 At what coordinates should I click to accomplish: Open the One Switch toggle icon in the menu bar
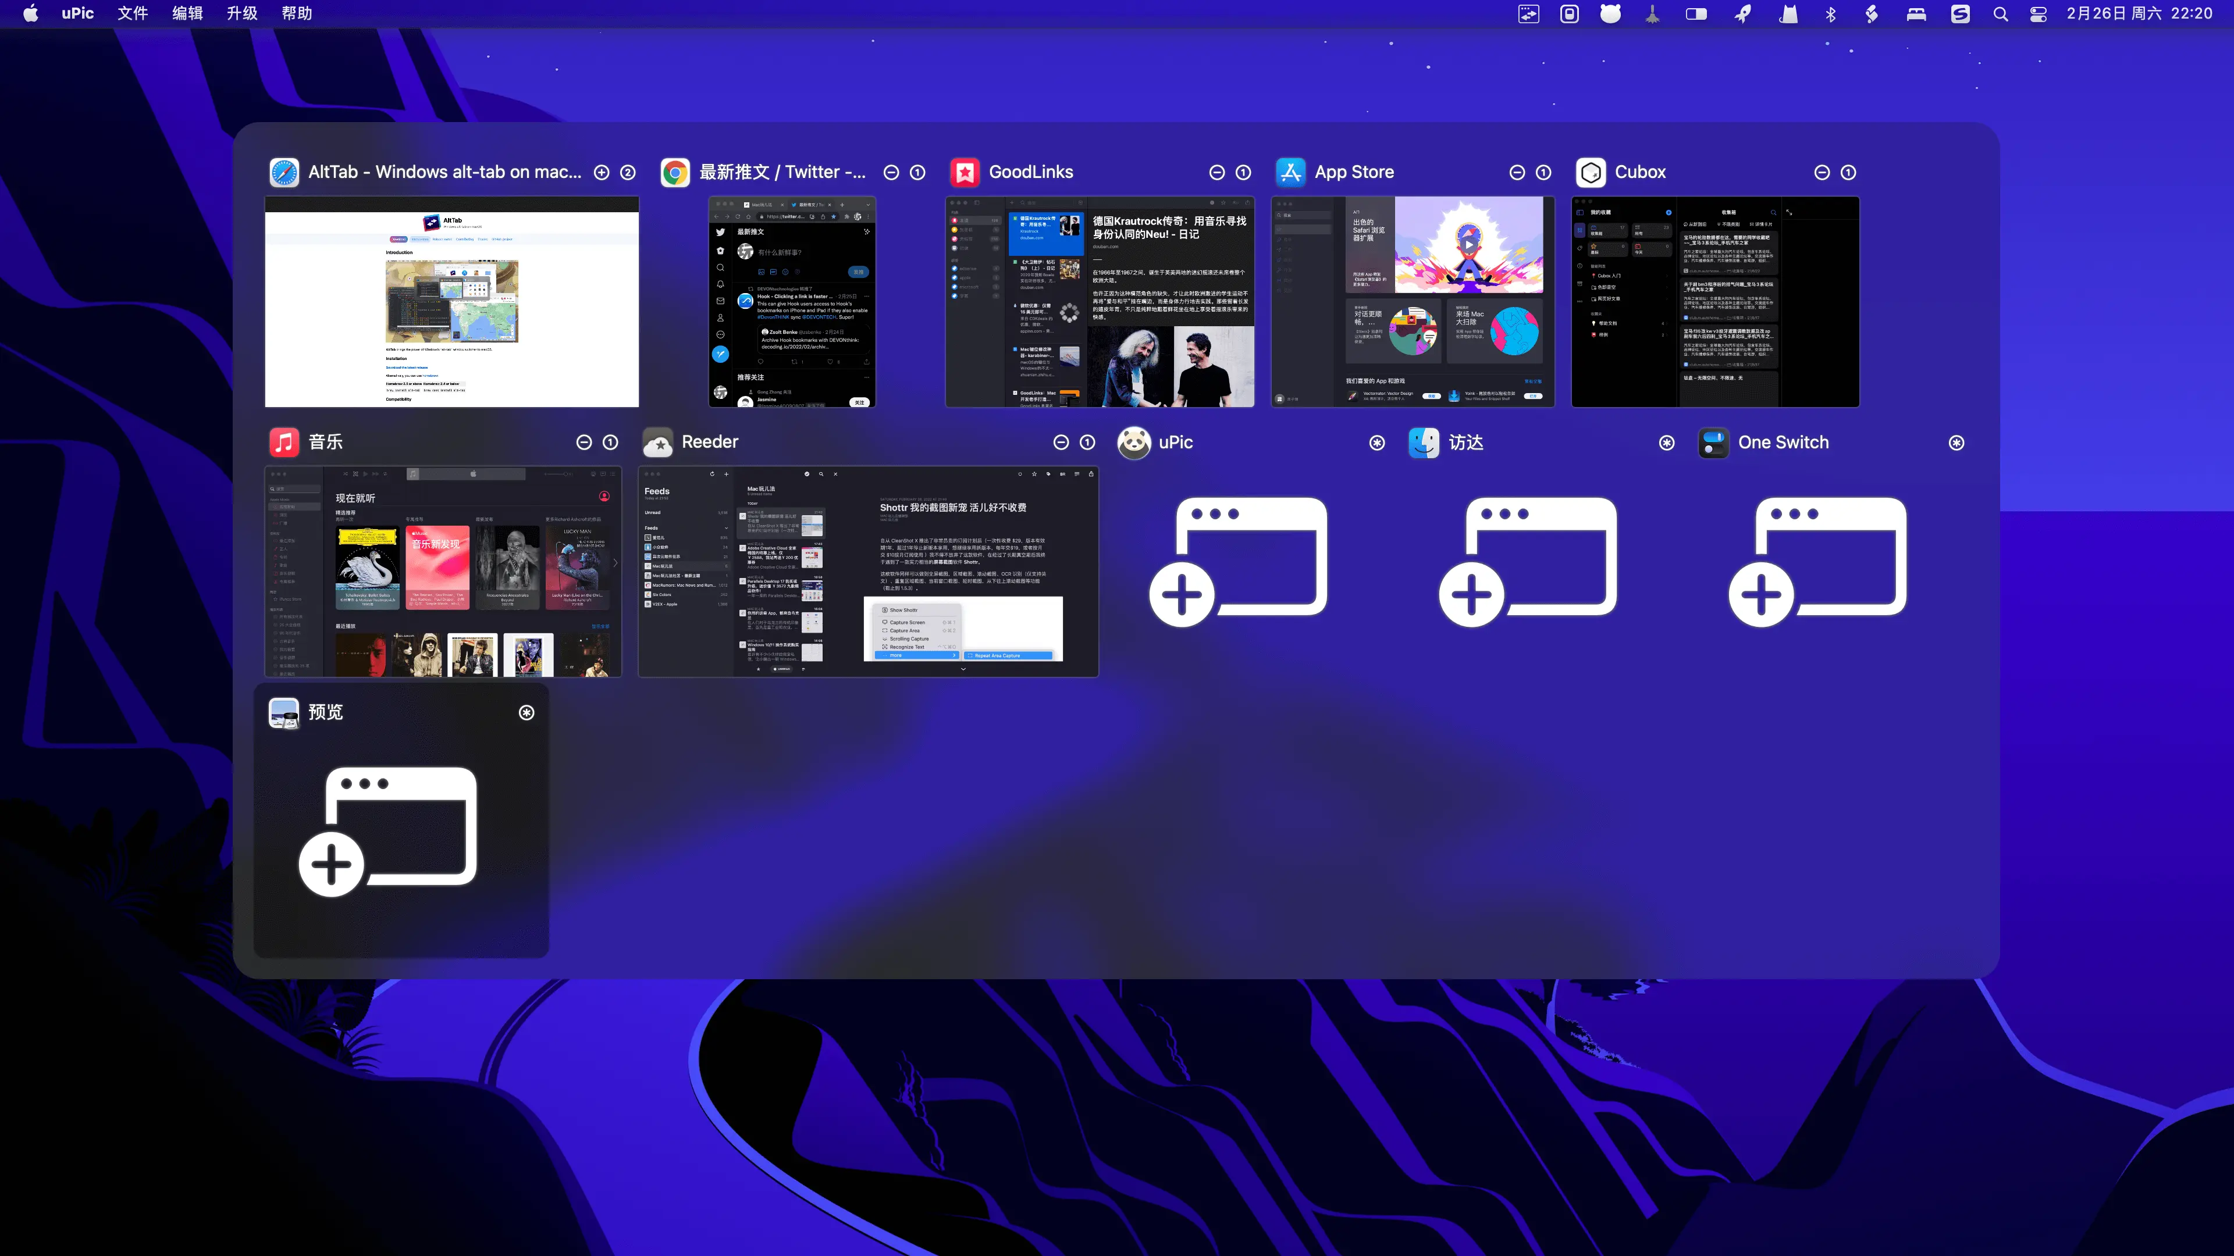(1696, 14)
